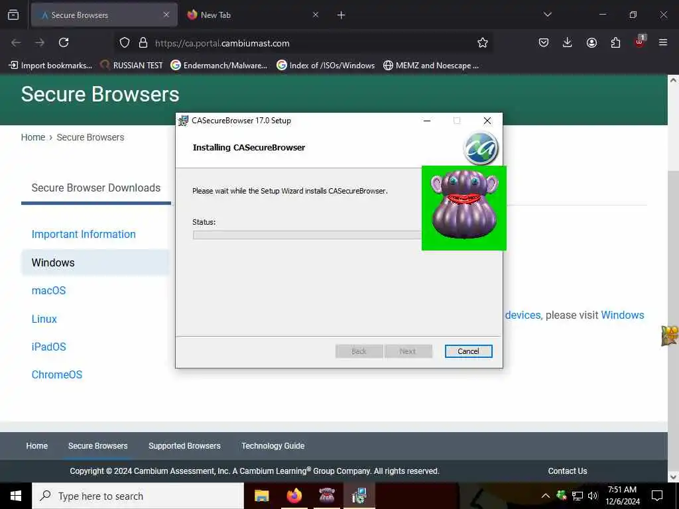Open the Windows Start menu
The height and width of the screenshot is (509, 679).
click(x=16, y=496)
